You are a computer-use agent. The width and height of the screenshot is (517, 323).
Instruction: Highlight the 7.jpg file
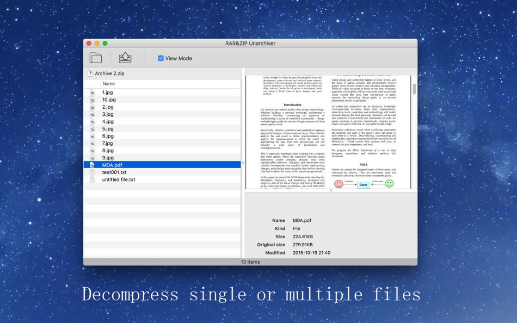tap(162, 143)
